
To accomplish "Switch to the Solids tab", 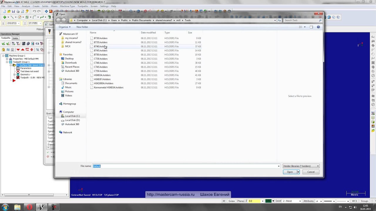I will click(x=15, y=38).
